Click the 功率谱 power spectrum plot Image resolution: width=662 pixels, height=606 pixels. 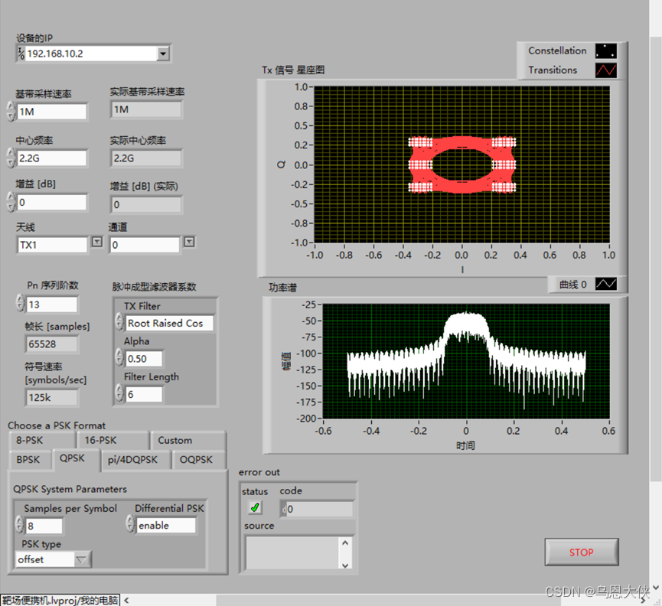466,361
